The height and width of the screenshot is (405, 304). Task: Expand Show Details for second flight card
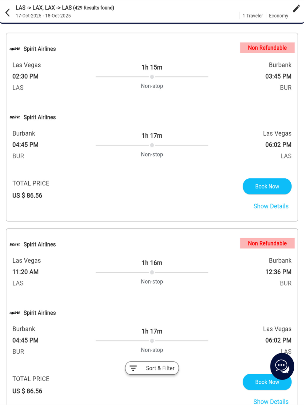tap(271, 401)
